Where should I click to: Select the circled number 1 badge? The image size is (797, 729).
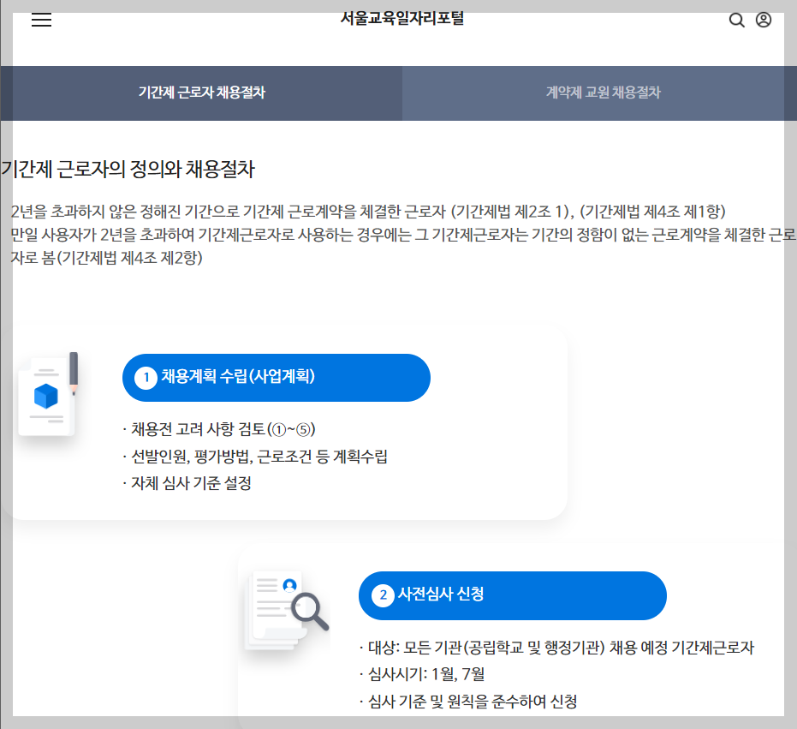tap(146, 377)
